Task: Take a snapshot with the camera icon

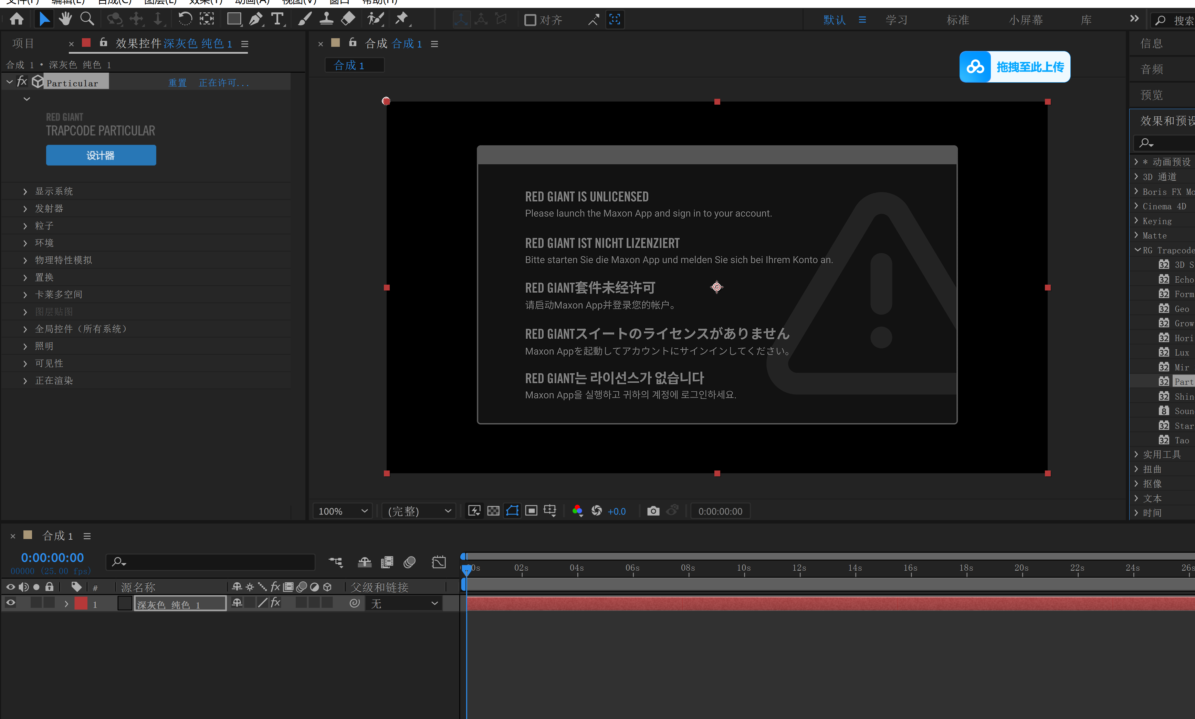Action: 653,511
